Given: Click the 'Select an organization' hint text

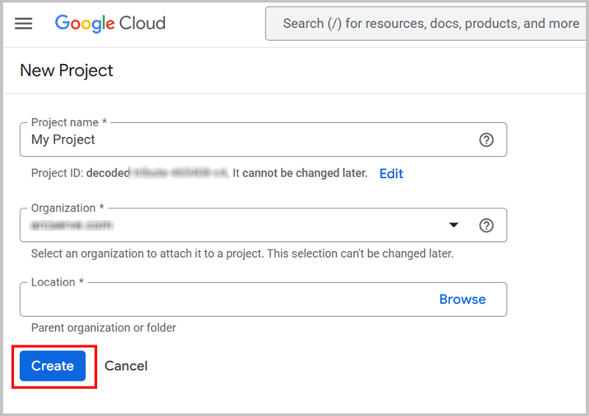Looking at the screenshot, I should click(242, 254).
